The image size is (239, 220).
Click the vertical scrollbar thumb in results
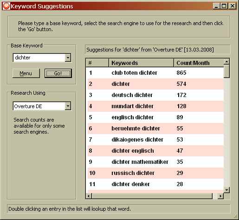(226, 71)
